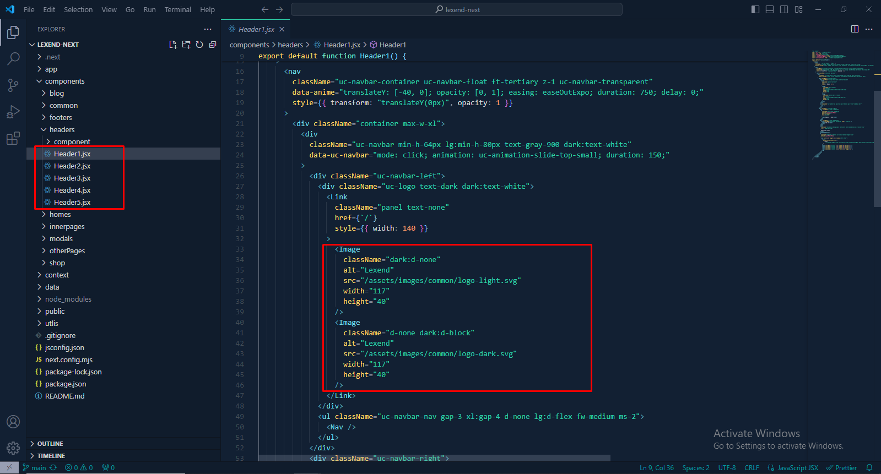Synchronize changes in status bar

coord(53,467)
